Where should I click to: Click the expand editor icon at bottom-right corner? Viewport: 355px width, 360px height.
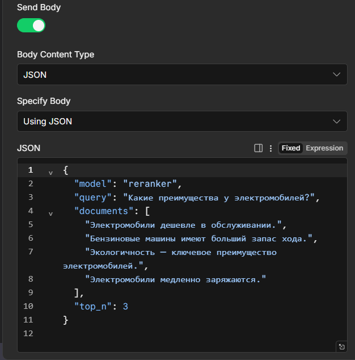[x=341, y=346]
